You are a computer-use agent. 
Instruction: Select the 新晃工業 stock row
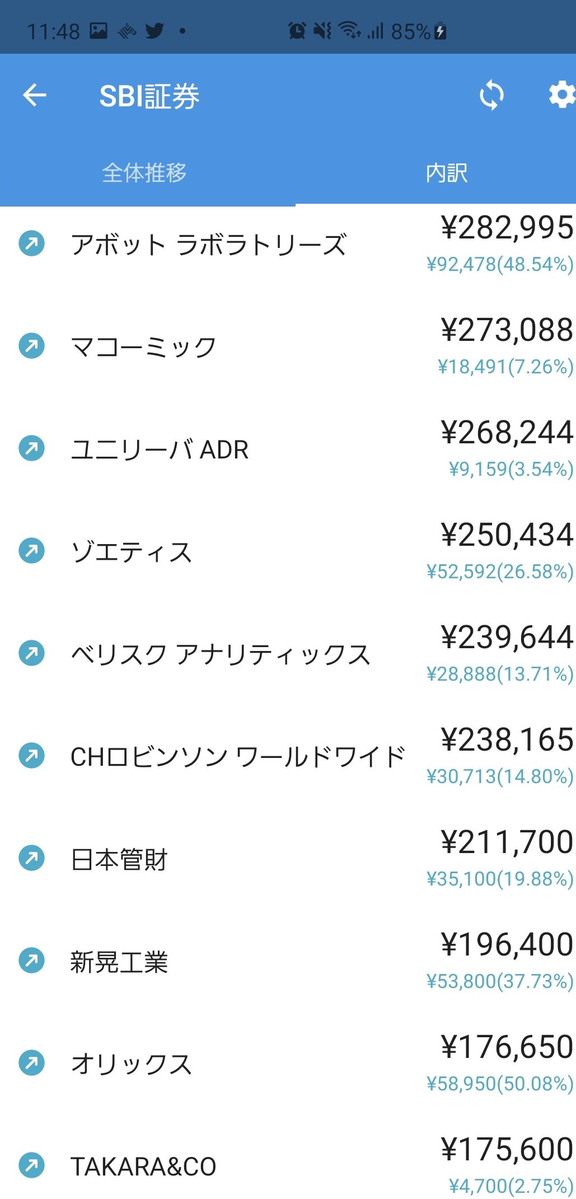point(288,961)
